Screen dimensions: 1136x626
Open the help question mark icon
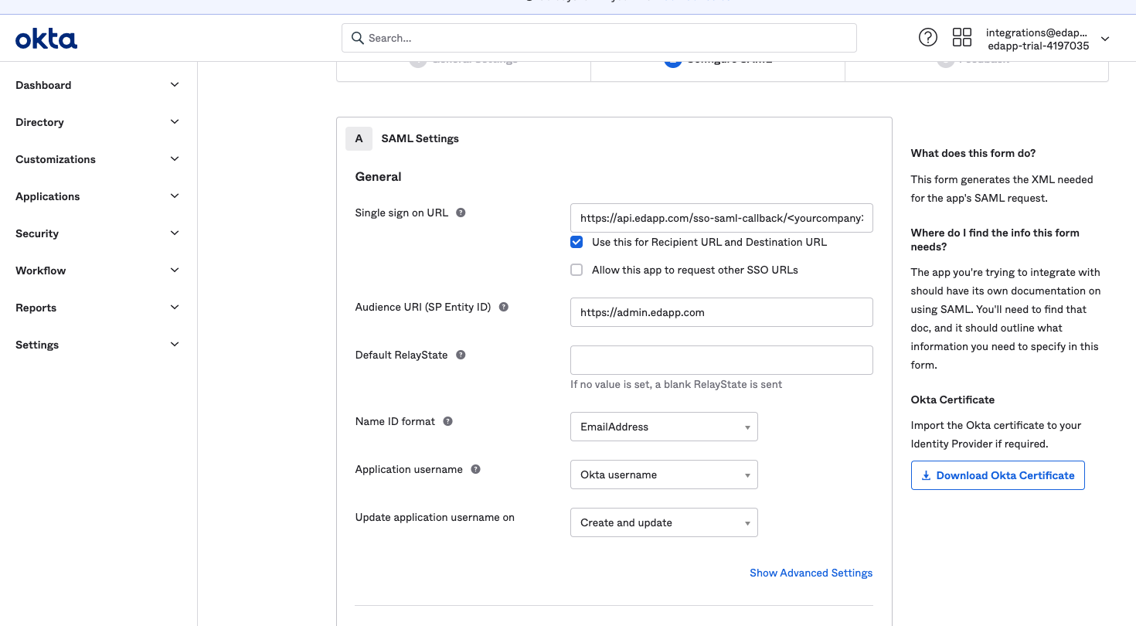click(927, 37)
